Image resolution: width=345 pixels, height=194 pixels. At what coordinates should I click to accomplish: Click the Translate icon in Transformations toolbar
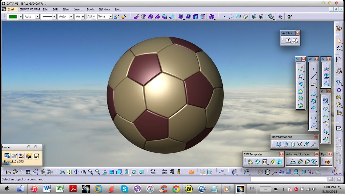click(278, 144)
